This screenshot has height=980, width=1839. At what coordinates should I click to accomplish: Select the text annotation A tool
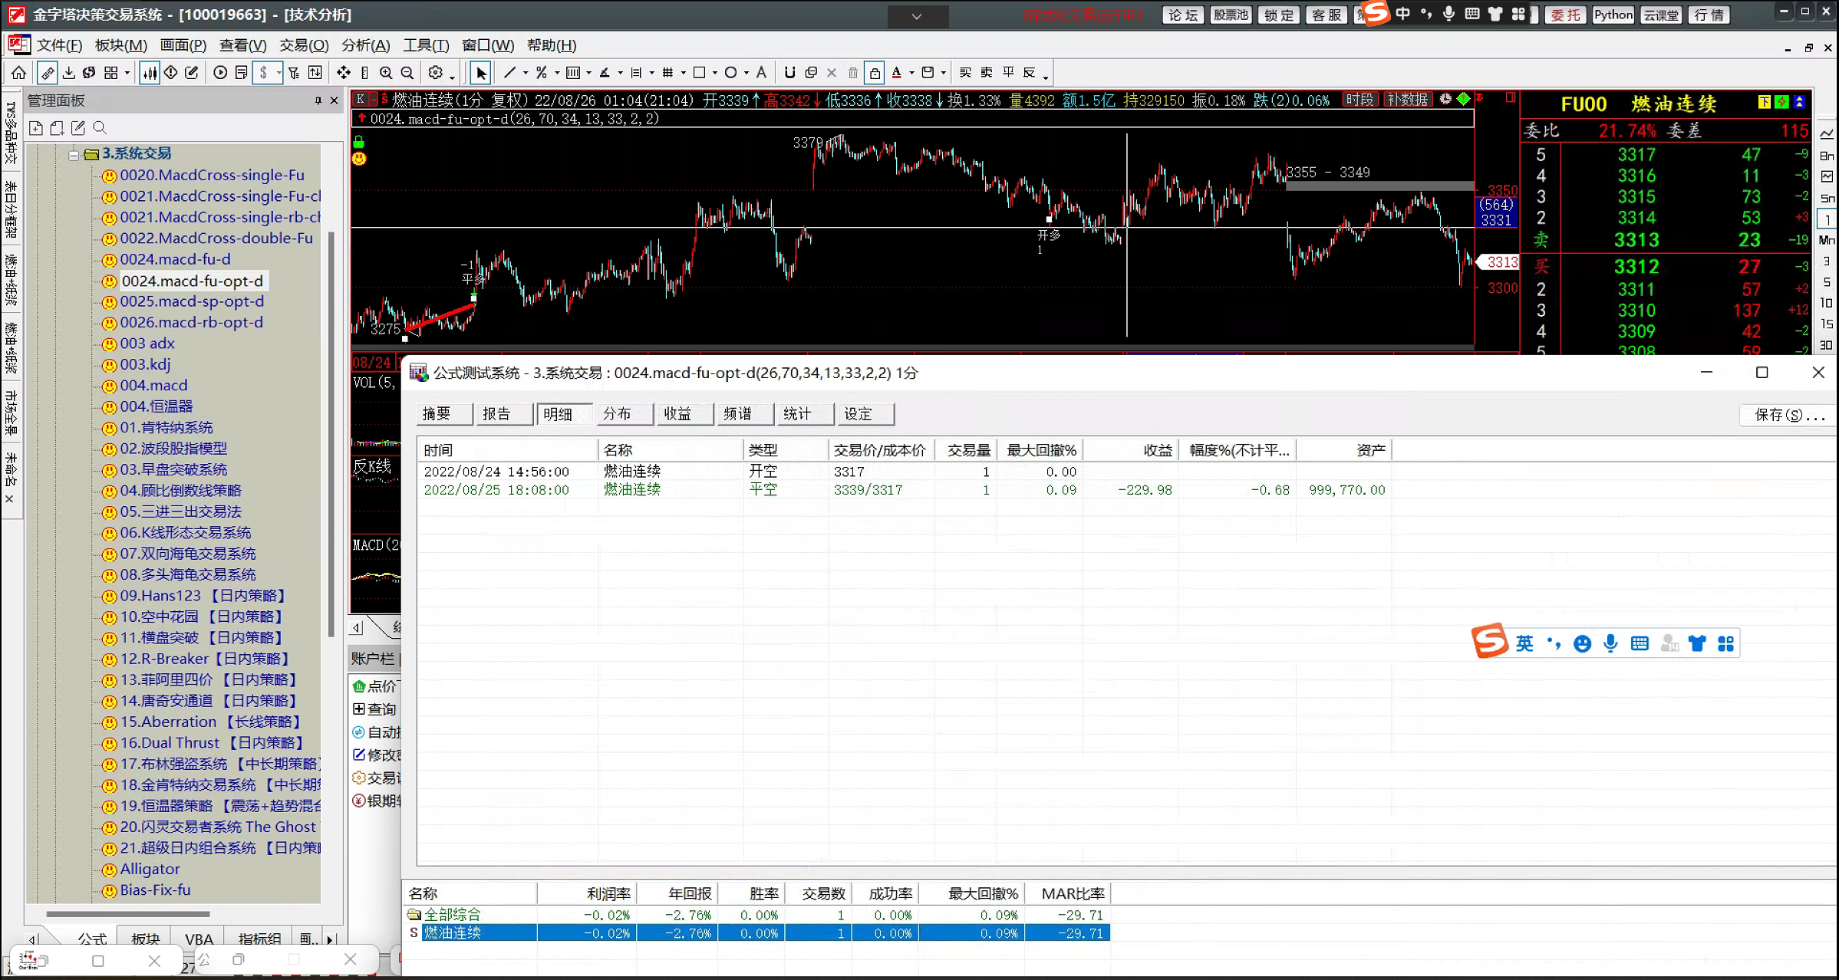coord(761,72)
